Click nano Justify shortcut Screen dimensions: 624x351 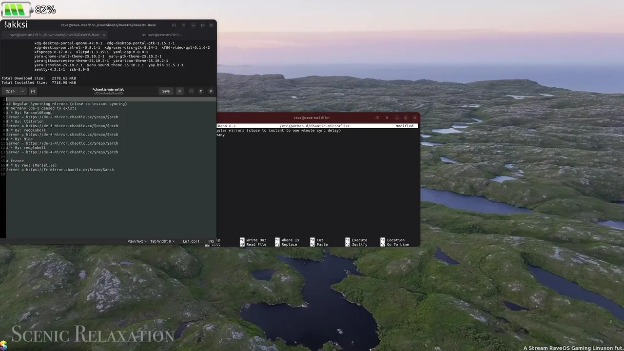tap(356, 244)
